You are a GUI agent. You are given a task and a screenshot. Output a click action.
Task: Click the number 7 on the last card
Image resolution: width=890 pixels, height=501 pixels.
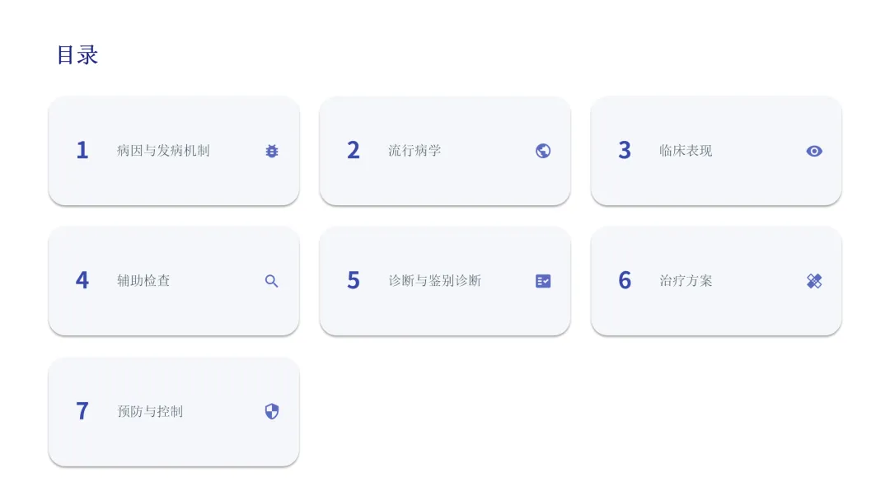[82, 411]
